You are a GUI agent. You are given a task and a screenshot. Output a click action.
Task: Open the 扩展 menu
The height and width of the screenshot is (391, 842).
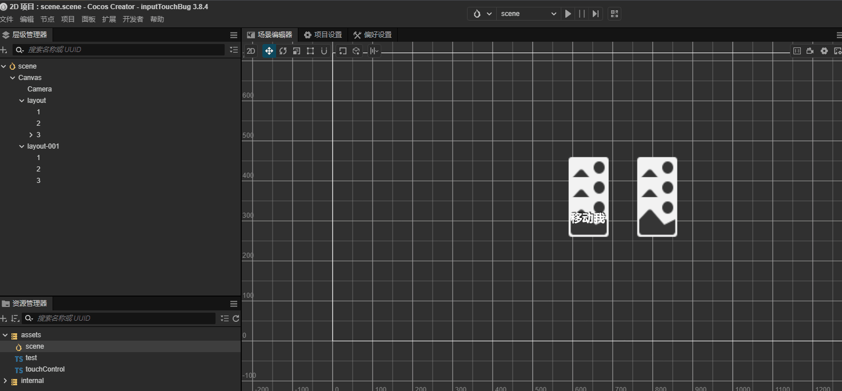point(109,19)
